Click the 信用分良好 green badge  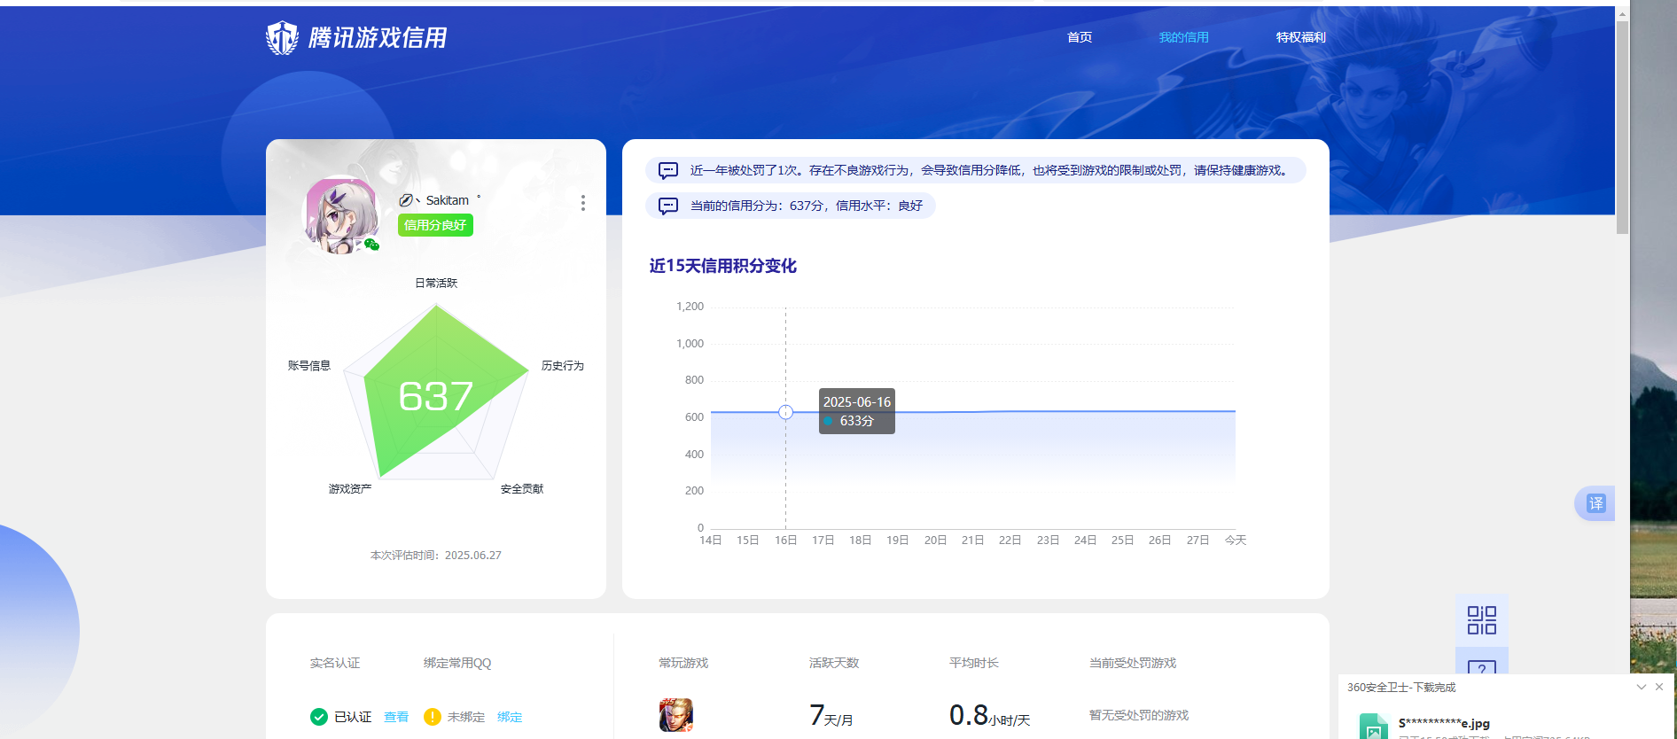pyautogui.click(x=435, y=225)
